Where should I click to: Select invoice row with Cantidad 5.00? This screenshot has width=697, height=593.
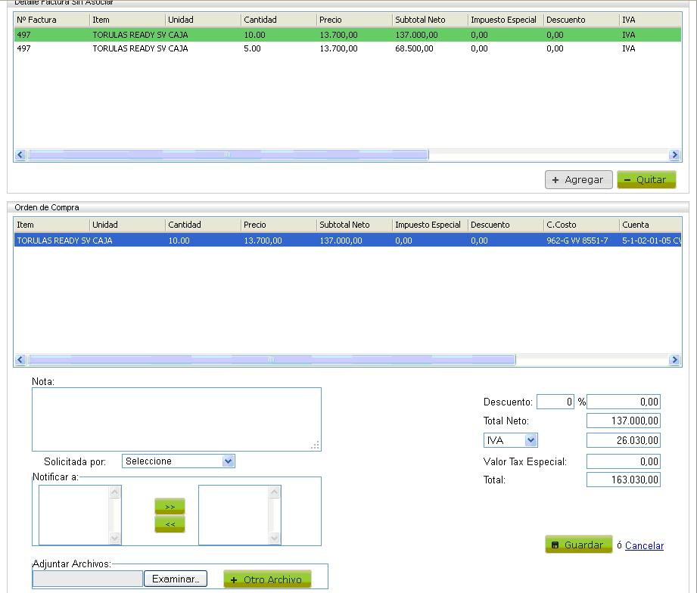pos(347,48)
